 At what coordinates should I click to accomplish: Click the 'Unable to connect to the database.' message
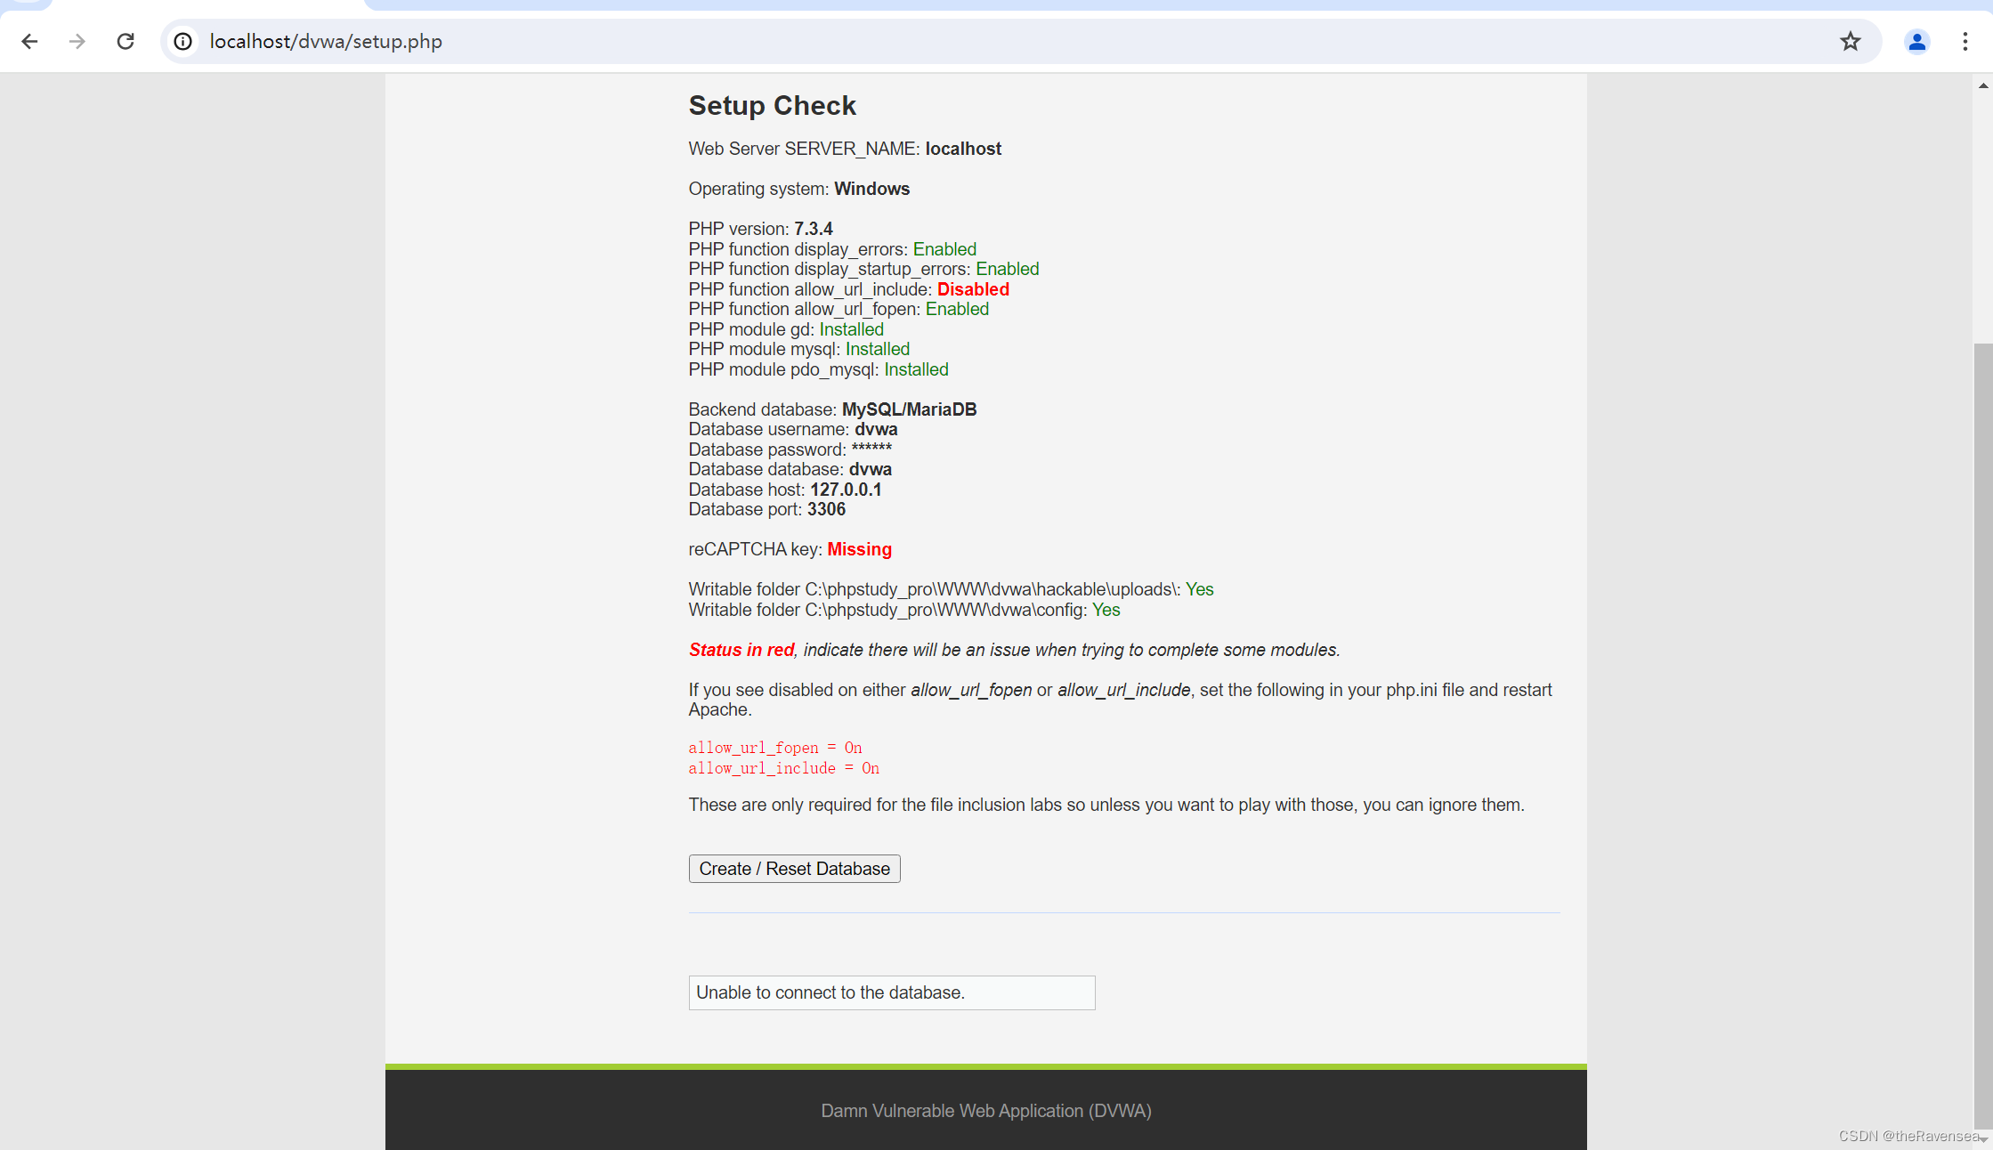[x=892, y=992]
